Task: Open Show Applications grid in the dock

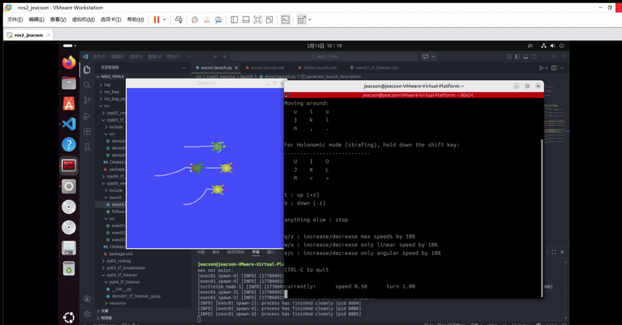Action: tap(68, 316)
